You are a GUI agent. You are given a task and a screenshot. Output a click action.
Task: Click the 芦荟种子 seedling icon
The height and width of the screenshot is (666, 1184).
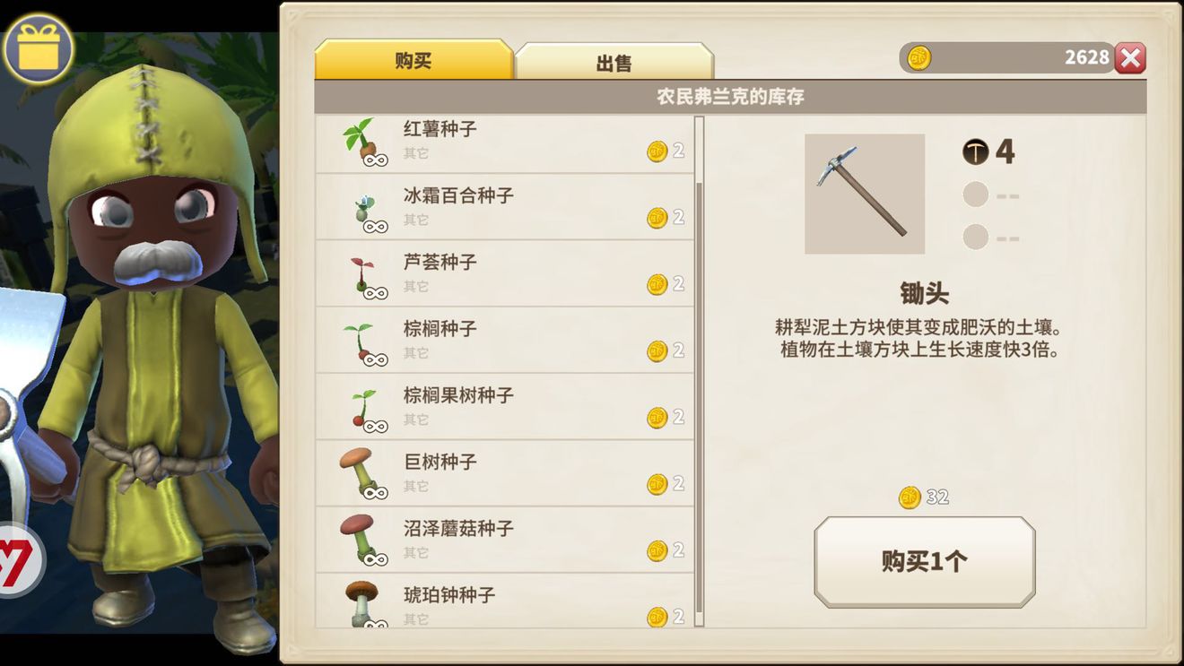(366, 278)
